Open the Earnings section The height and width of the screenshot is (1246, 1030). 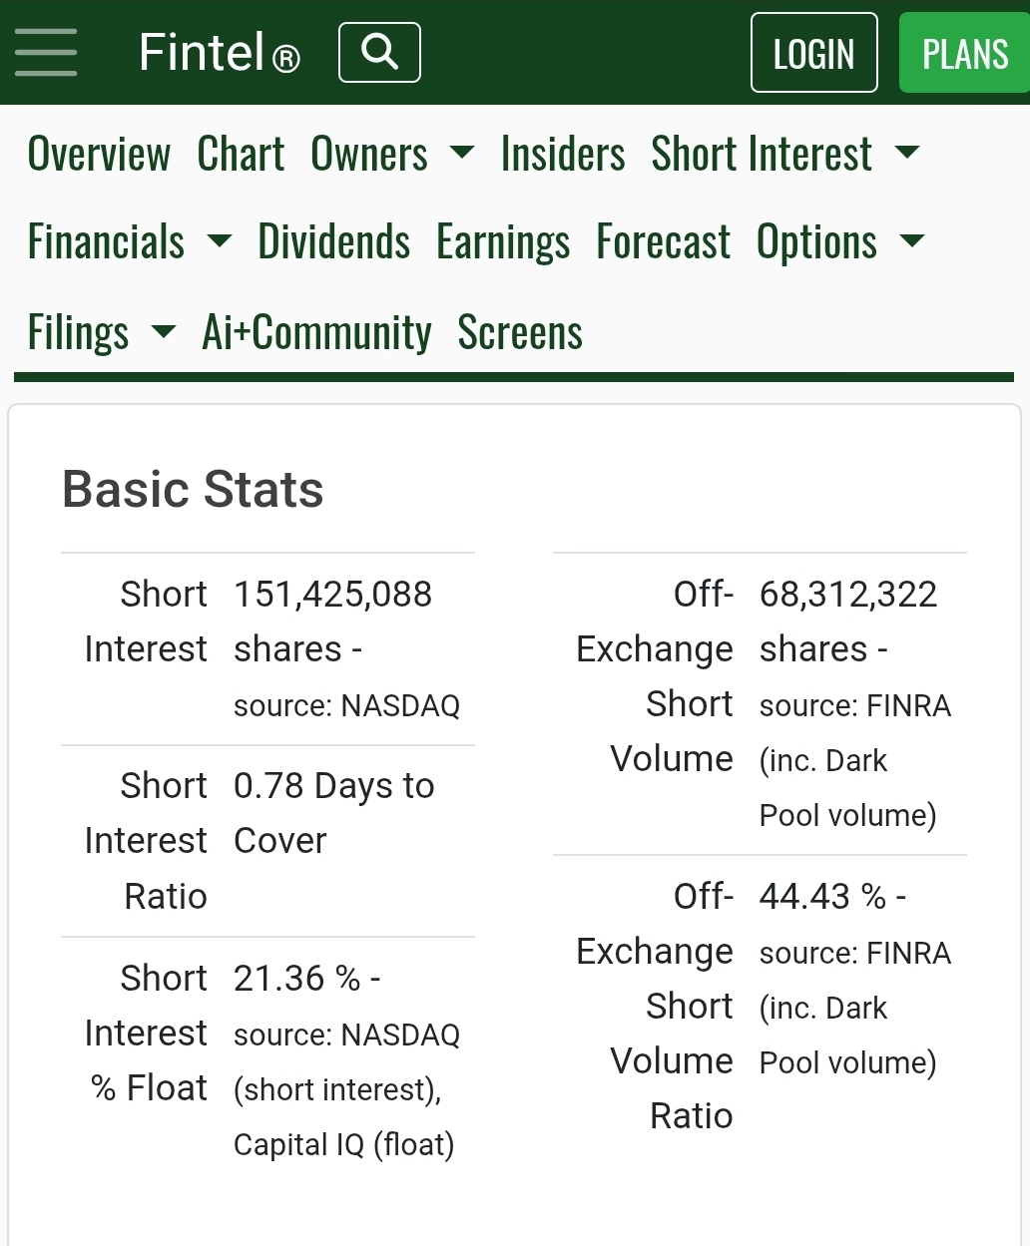pyautogui.click(x=503, y=241)
